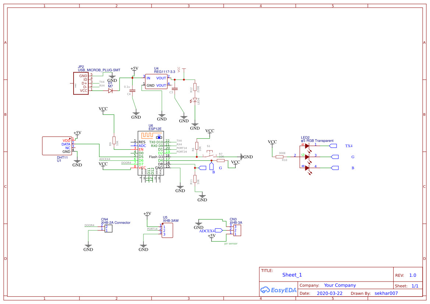Click the 'Flash' pin label on ESP12E
430x304 pixels.
(153, 157)
